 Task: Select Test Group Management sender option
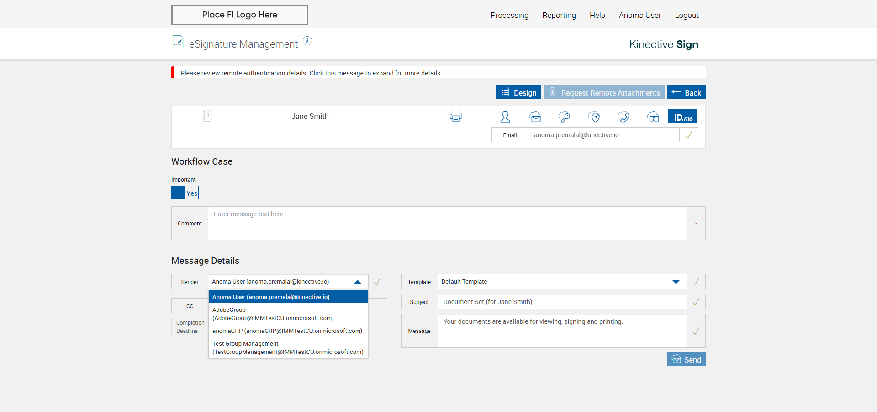[287, 348]
